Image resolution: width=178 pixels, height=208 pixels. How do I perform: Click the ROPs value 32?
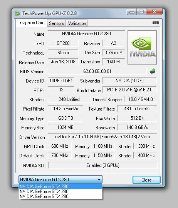pyautogui.click(x=61, y=90)
